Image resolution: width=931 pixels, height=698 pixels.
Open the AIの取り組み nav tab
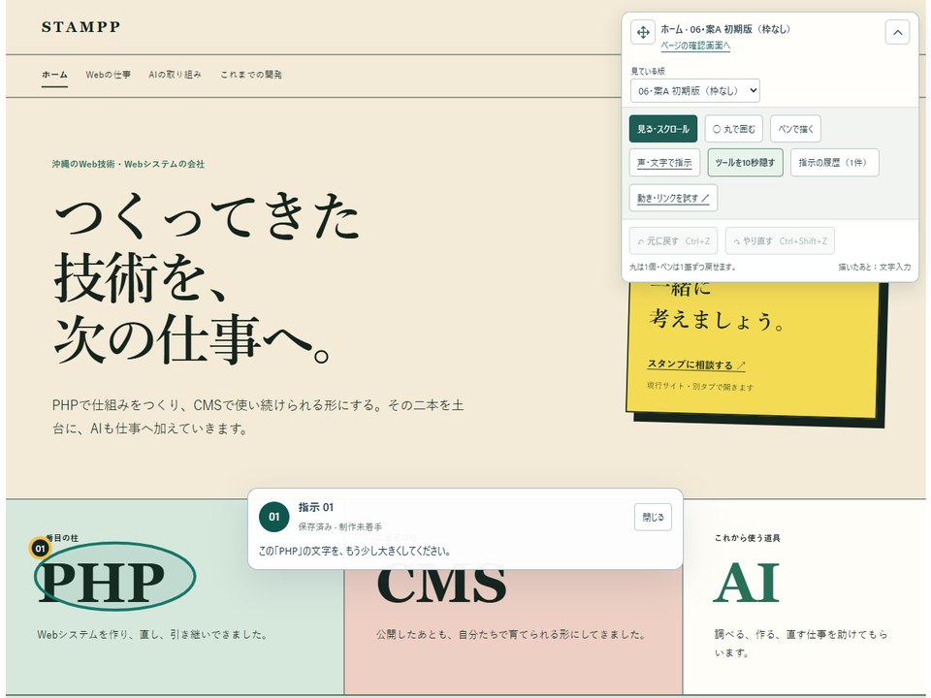(x=176, y=75)
